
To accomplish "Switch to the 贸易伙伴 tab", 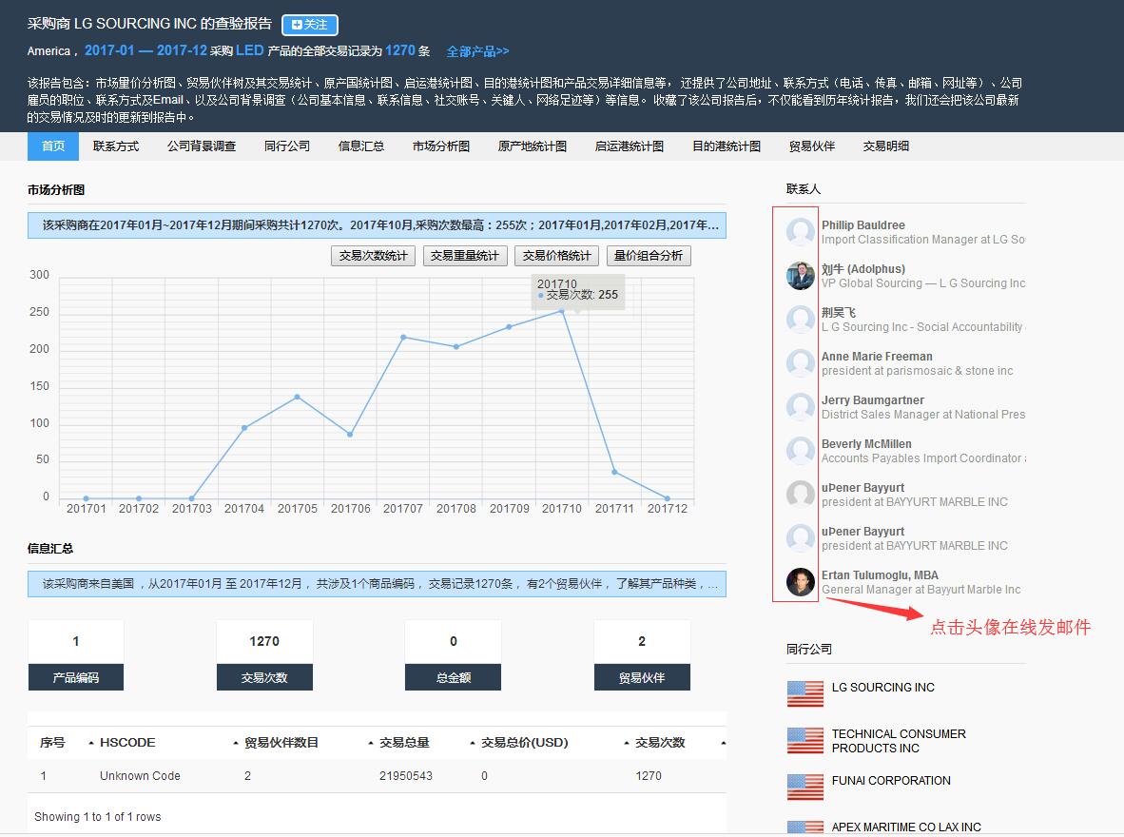I will pos(811,146).
